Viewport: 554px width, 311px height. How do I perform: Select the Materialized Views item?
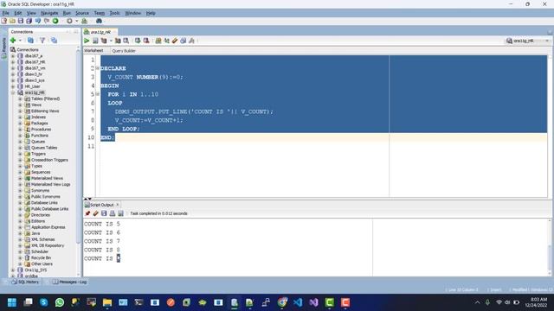pos(47,178)
